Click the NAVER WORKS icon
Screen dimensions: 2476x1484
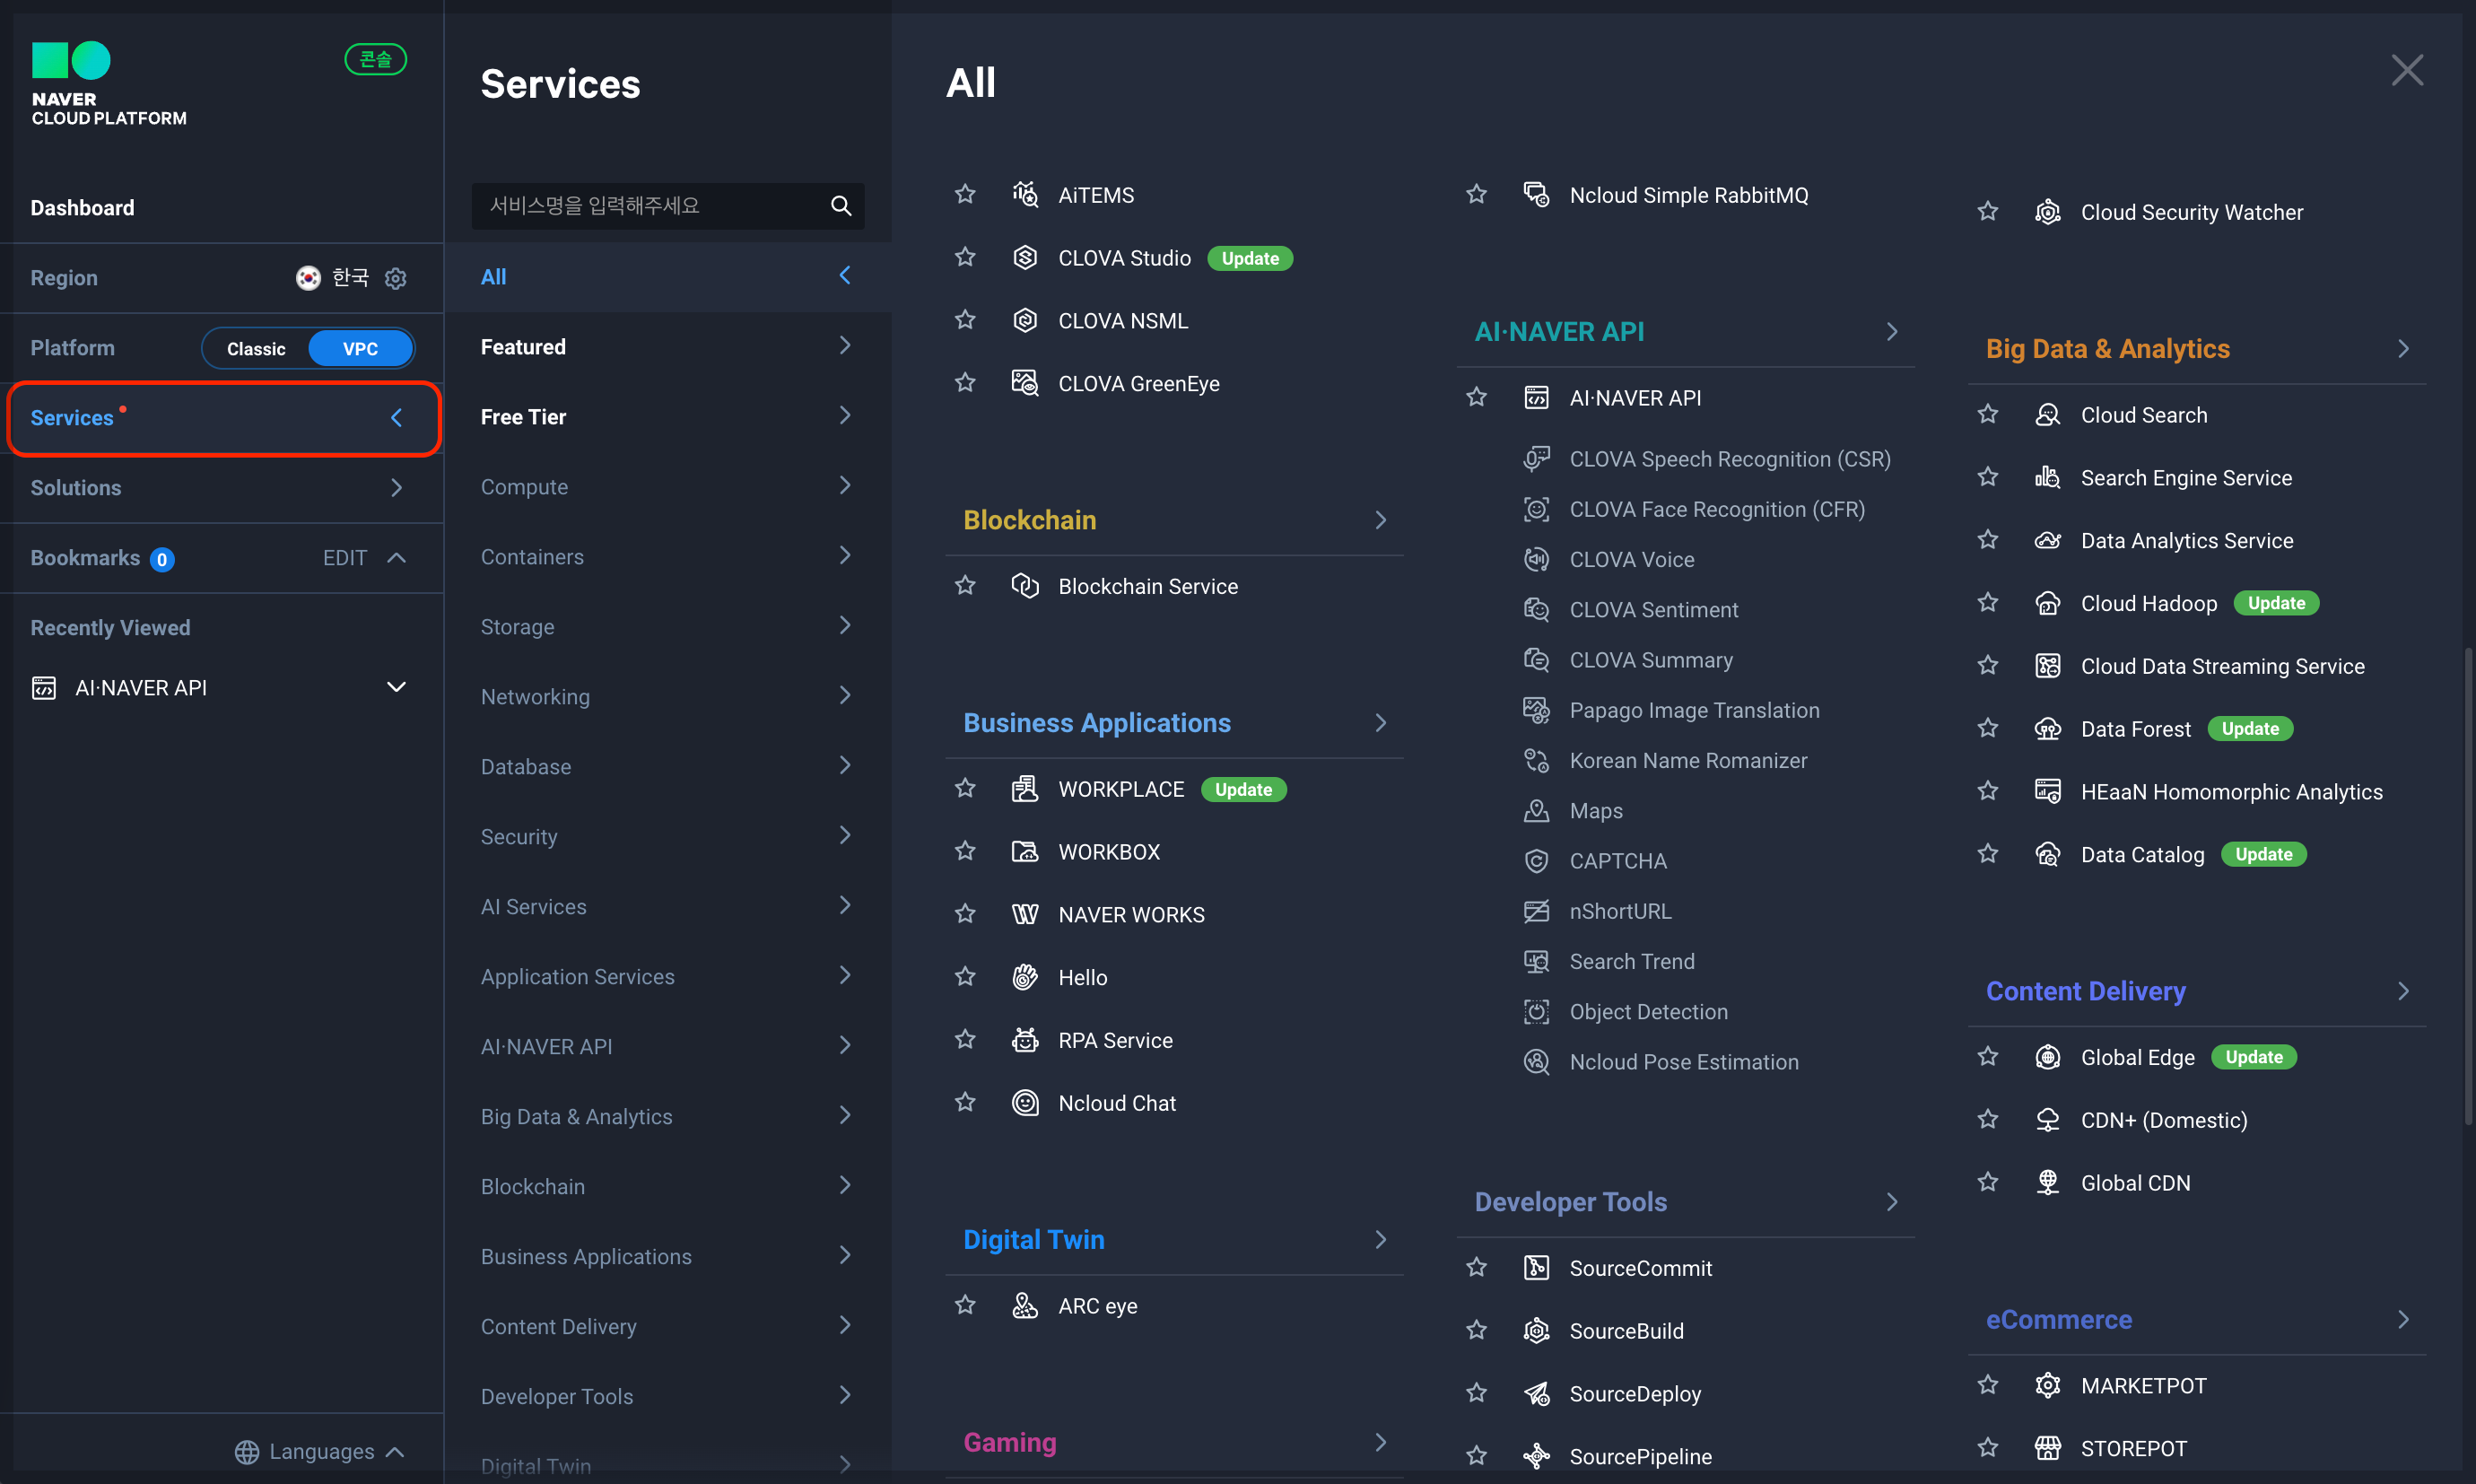pos(1024,914)
